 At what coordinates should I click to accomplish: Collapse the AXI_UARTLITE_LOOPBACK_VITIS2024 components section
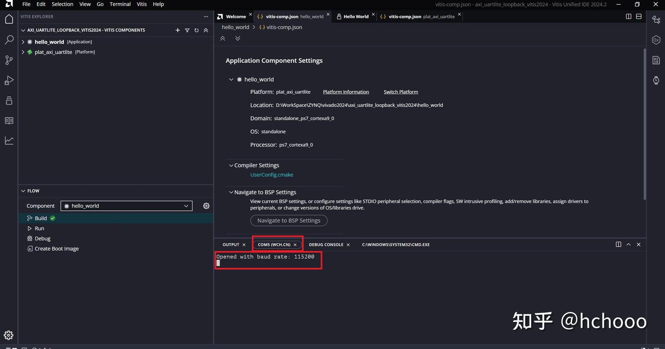click(23, 30)
